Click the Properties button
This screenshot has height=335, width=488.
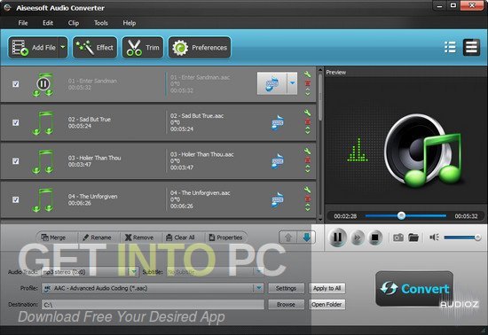pos(226,238)
